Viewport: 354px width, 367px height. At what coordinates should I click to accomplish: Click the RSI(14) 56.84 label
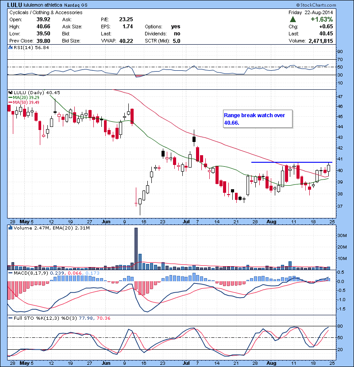click(31, 47)
